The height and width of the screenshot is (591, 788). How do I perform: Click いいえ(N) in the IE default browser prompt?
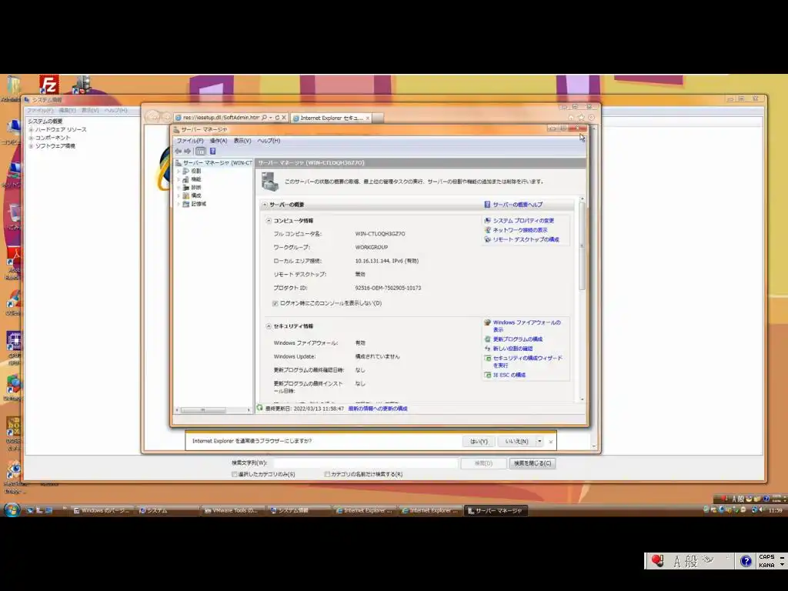[516, 441]
